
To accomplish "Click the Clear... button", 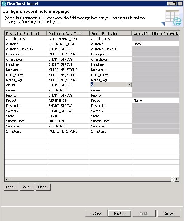I will click(x=43, y=187).
